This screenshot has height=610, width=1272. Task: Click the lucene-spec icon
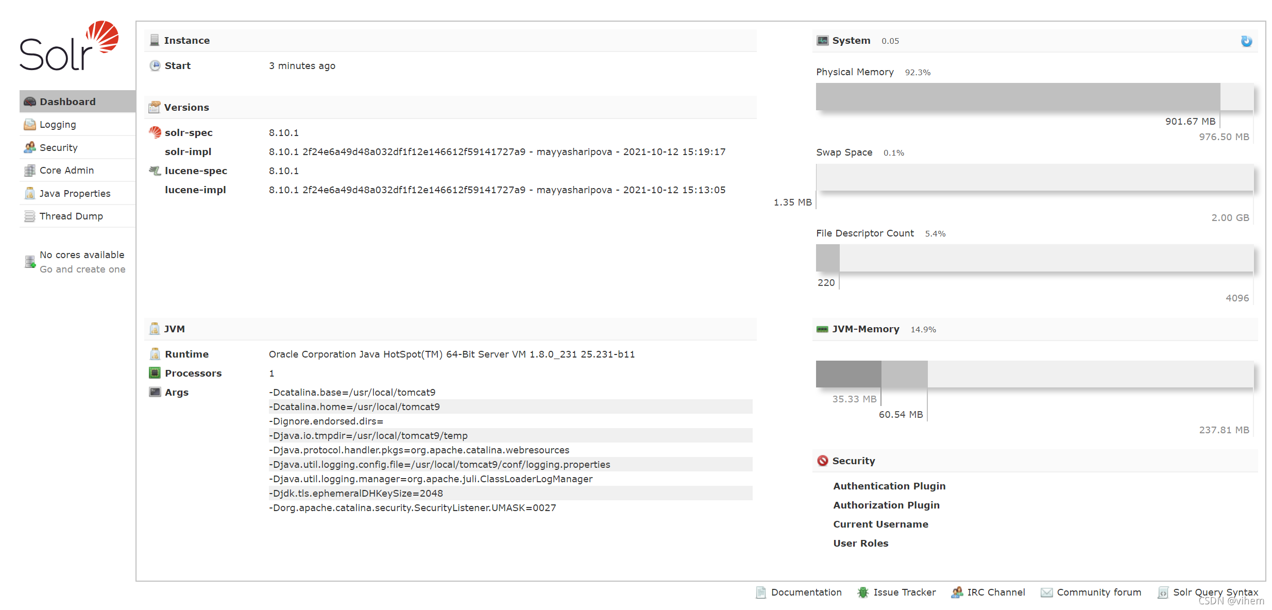155,171
